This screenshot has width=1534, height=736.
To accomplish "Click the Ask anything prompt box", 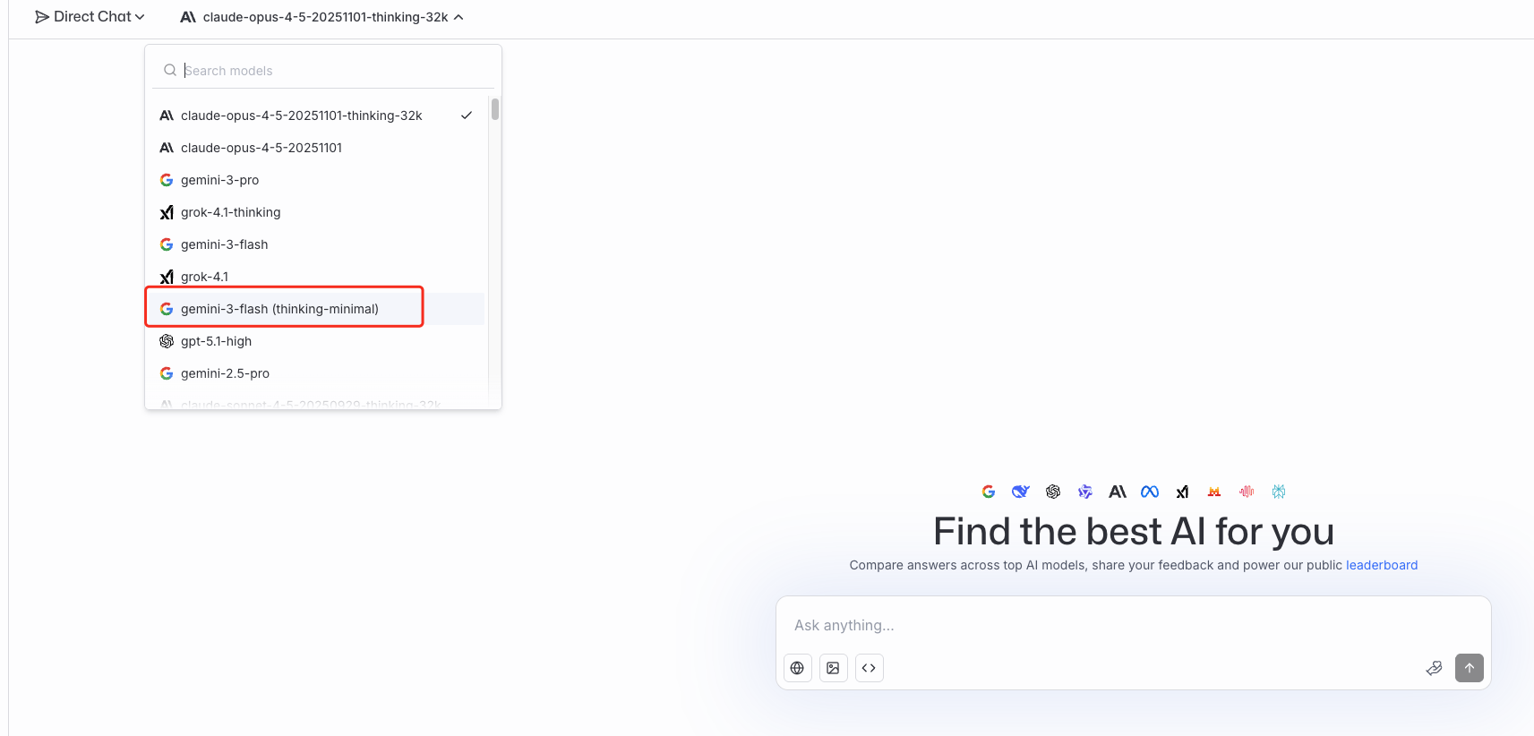I will (1133, 625).
